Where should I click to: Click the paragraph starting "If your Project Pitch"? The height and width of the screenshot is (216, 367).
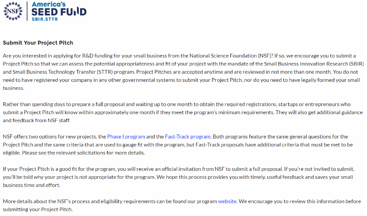177,177
